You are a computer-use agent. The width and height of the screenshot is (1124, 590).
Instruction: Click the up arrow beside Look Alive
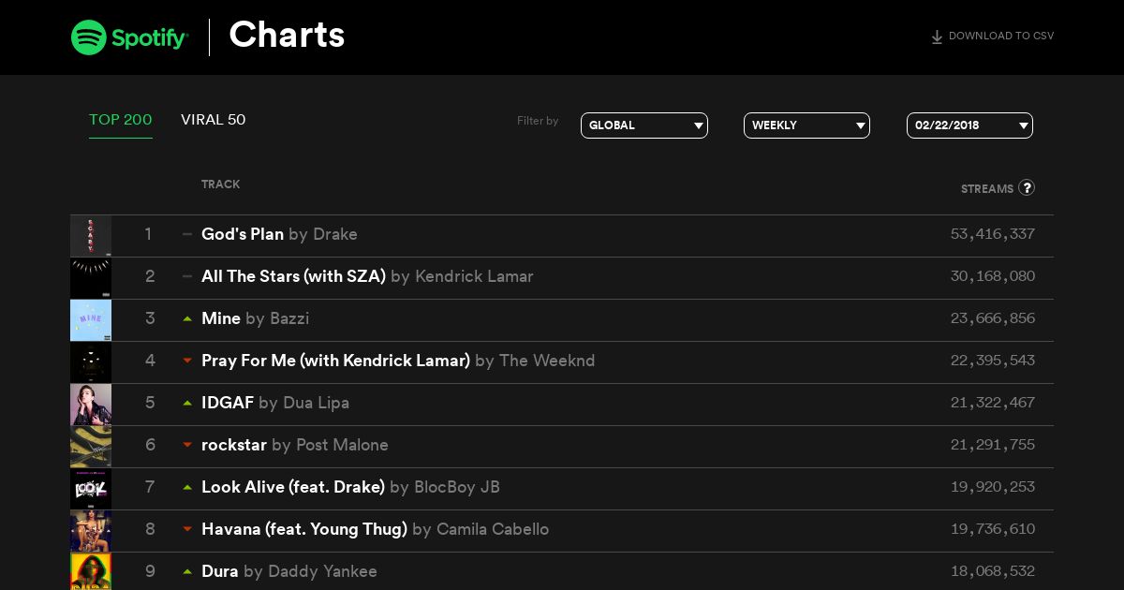pyautogui.click(x=187, y=487)
